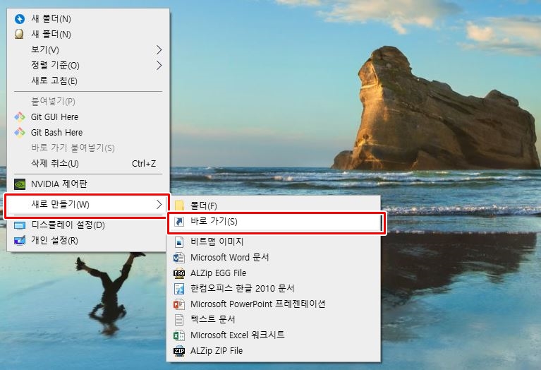Click the egg-shaped icon beside second 새 폴더(N)

[x=19, y=34]
